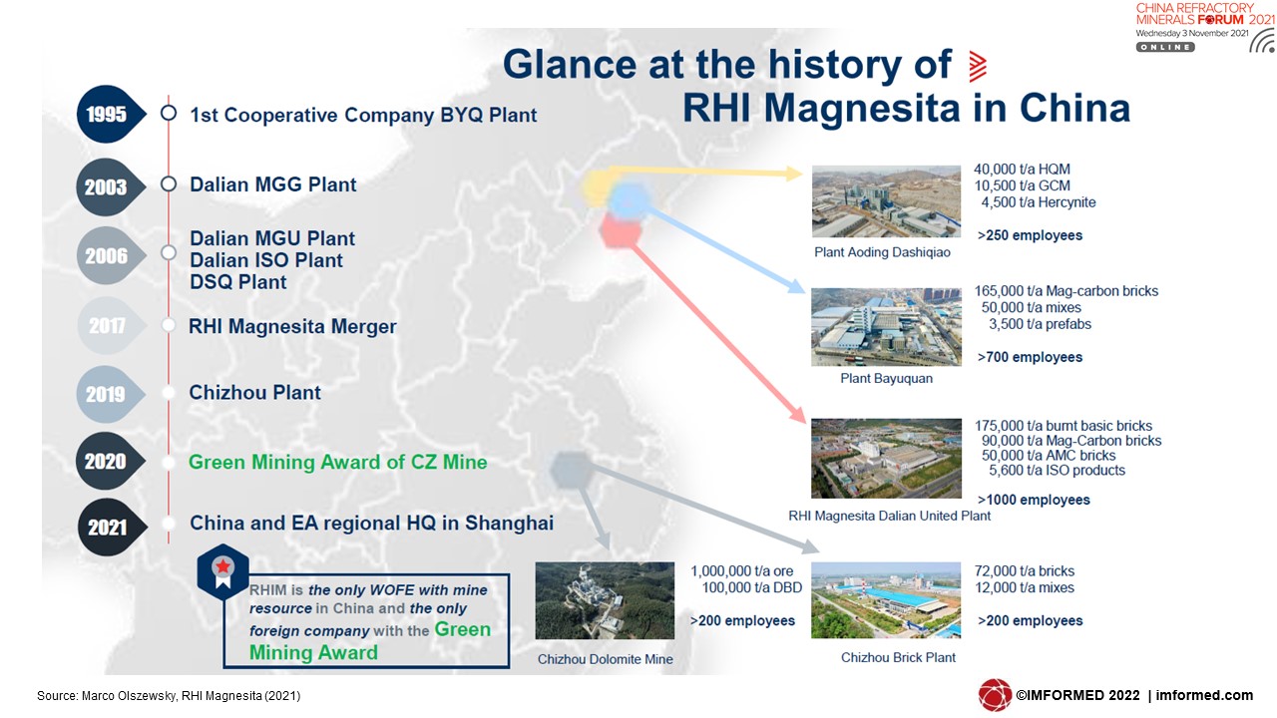Click 'Plant Aoding Dashiqiao' caption
Viewport: 1277px width, 718px height.
point(882,252)
